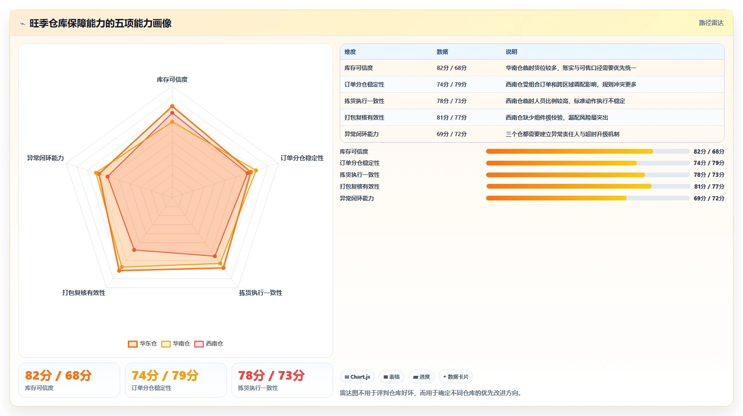Viewport: 743px width, 416px height.
Task: Click table value 81分 / 77分
Action: 451,118
